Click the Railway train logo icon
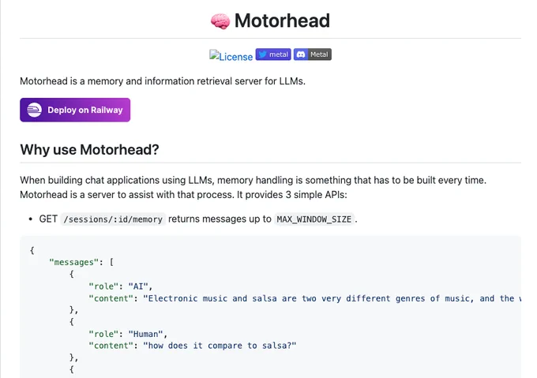Viewport: 537px width, 378px height. (34, 110)
